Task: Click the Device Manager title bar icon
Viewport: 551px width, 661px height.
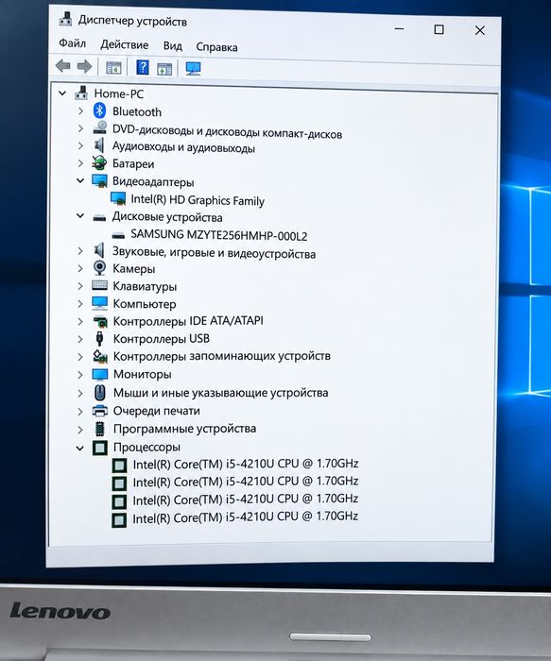Action: click(x=65, y=19)
